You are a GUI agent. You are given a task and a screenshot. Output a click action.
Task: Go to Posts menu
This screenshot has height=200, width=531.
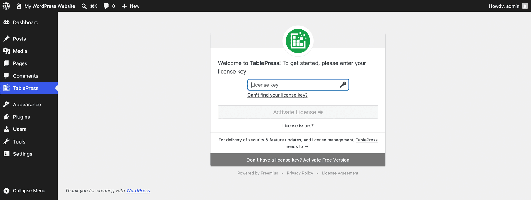coord(20,39)
